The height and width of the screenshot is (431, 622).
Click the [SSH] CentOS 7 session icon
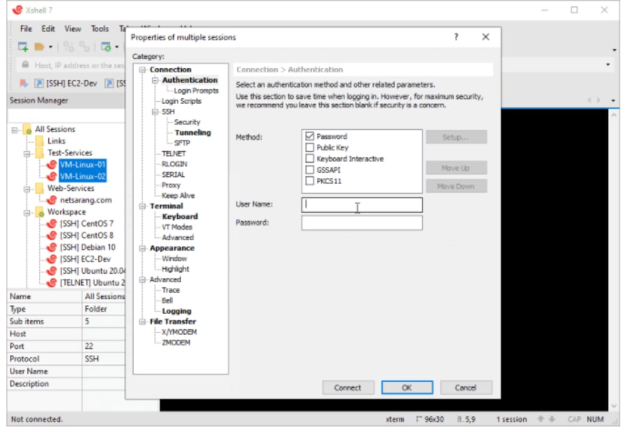[x=52, y=224]
